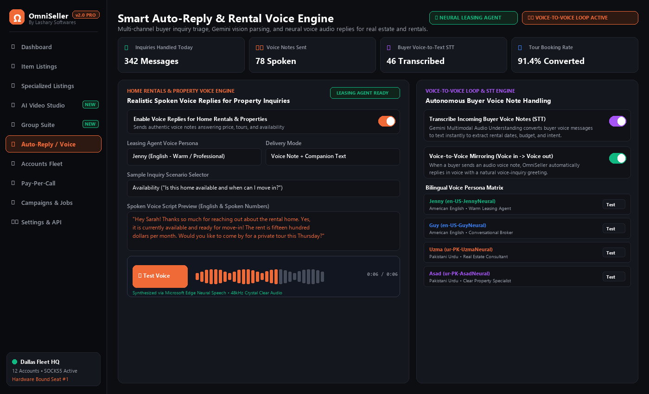649x394 pixels.
Task: Click the Spoken Voice Script Preview text box
Action: tap(263, 231)
